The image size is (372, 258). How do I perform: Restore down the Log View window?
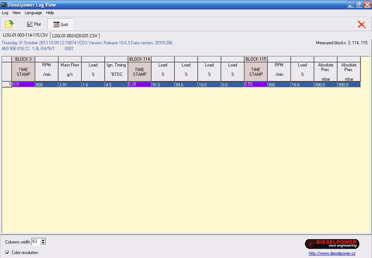(359, 4)
